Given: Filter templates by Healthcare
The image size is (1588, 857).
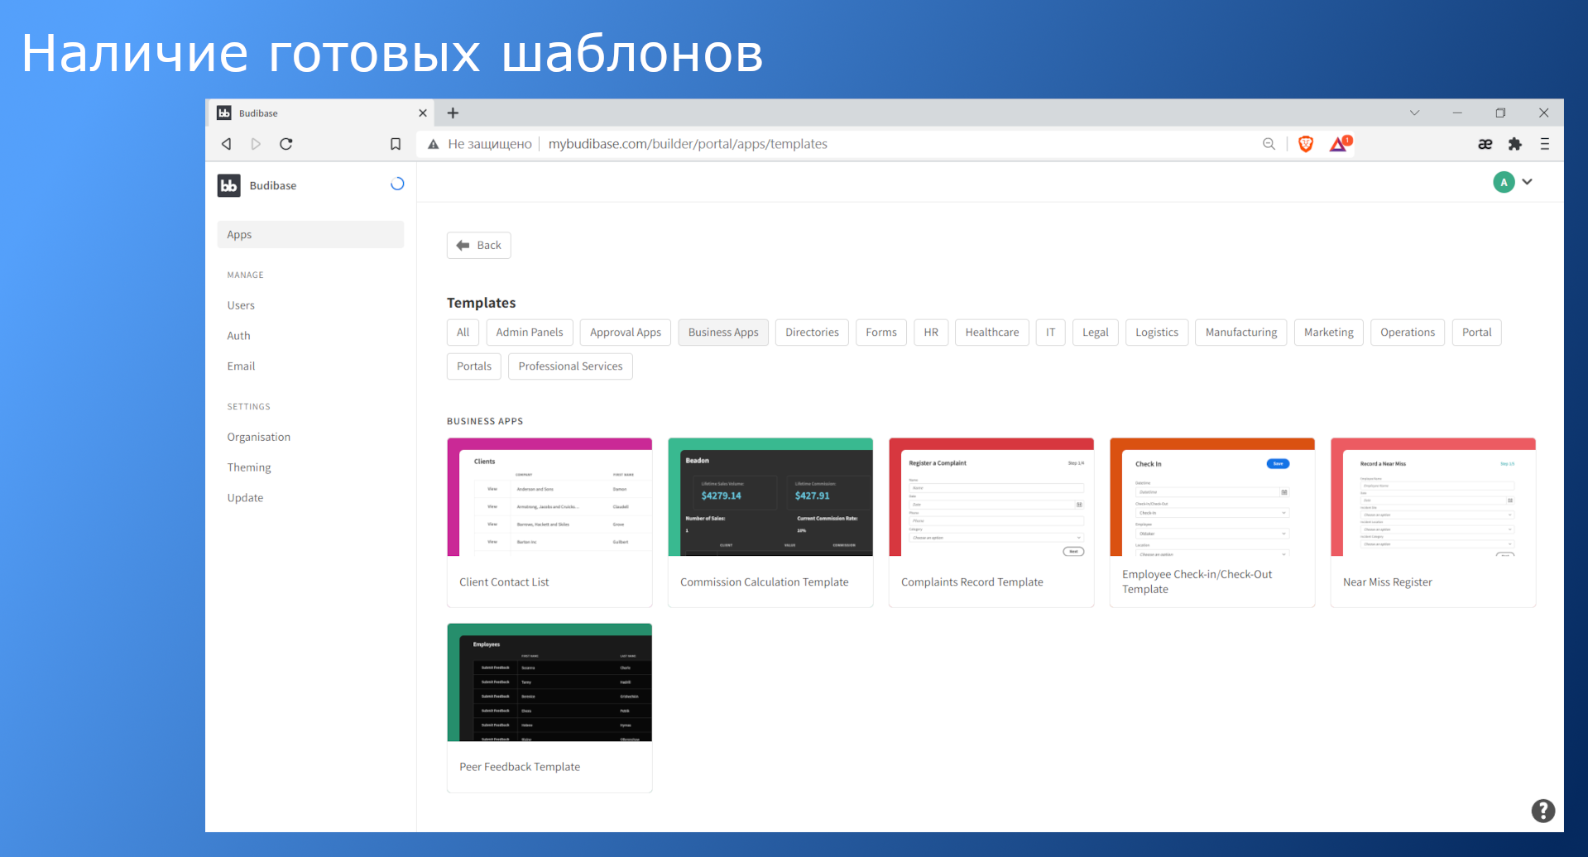Looking at the screenshot, I should [992, 333].
